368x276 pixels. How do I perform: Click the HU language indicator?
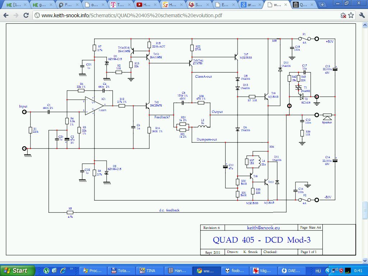[x=318, y=271]
